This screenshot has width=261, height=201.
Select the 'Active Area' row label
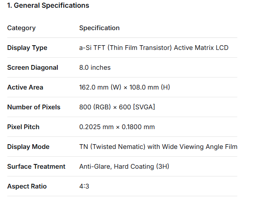[x=25, y=87]
